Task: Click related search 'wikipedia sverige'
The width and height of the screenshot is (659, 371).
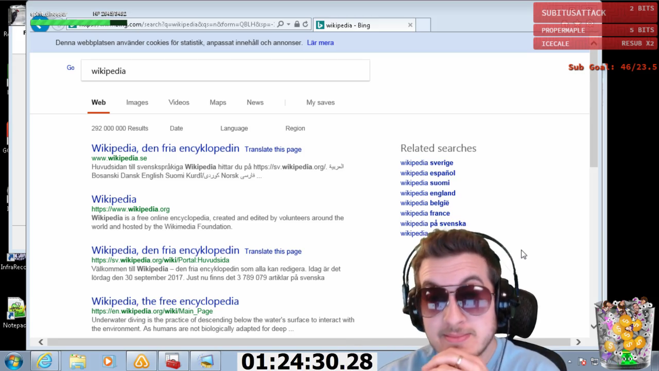Action: tap(427, 163)
